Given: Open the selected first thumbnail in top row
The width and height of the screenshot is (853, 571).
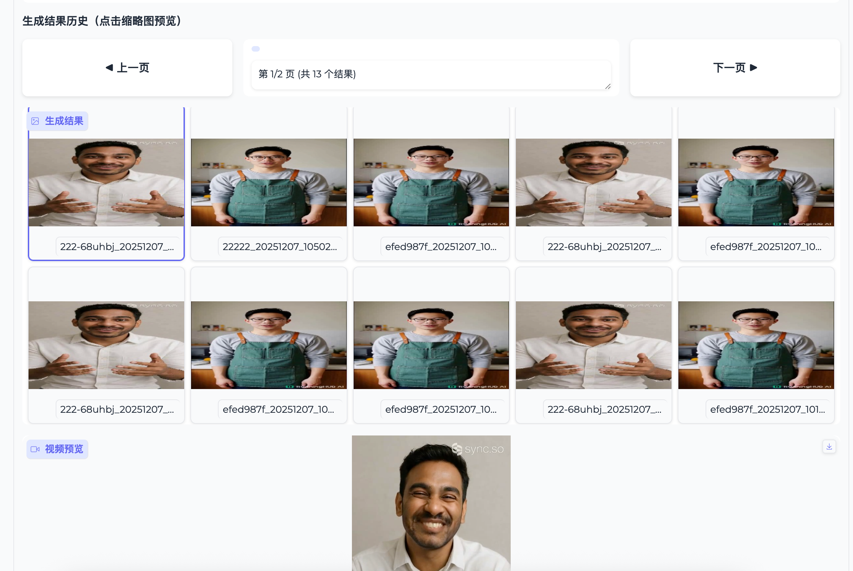Looking at the screenshot, I should click(106, 182).
